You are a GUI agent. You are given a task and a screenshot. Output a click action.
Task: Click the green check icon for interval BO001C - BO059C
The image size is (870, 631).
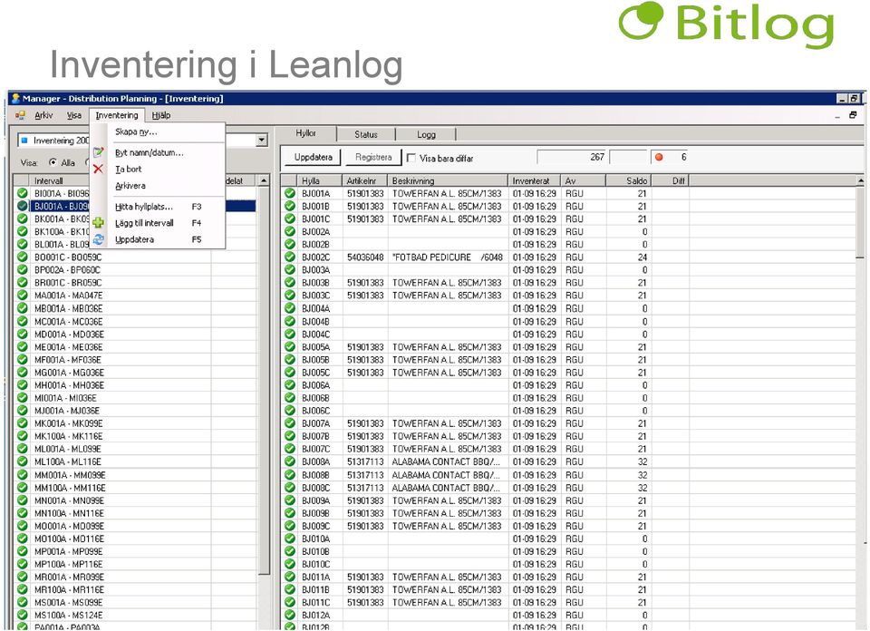22,257
